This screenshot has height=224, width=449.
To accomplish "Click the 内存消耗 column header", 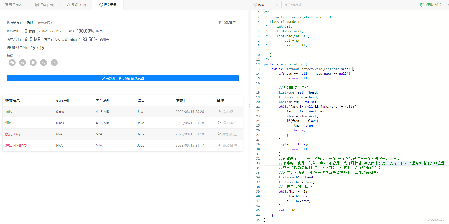I will [103, 100].
